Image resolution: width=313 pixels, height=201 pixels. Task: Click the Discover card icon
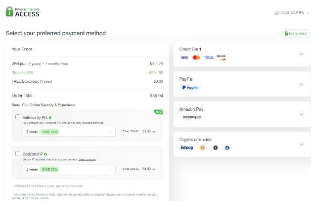point(221,58)
